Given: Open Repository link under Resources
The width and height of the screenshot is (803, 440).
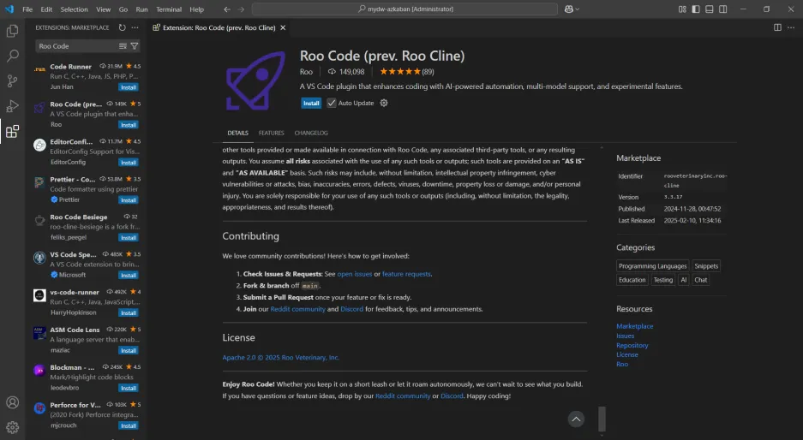Looking at the screenshot, I should click(632, 345).
